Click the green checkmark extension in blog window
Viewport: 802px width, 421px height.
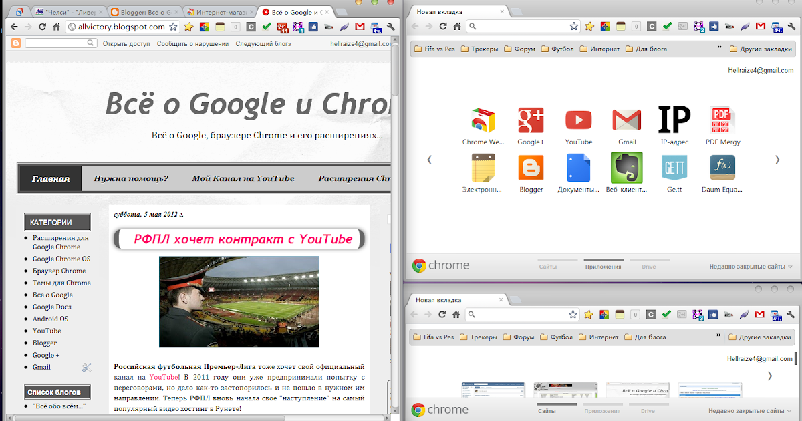coord(267,27)
